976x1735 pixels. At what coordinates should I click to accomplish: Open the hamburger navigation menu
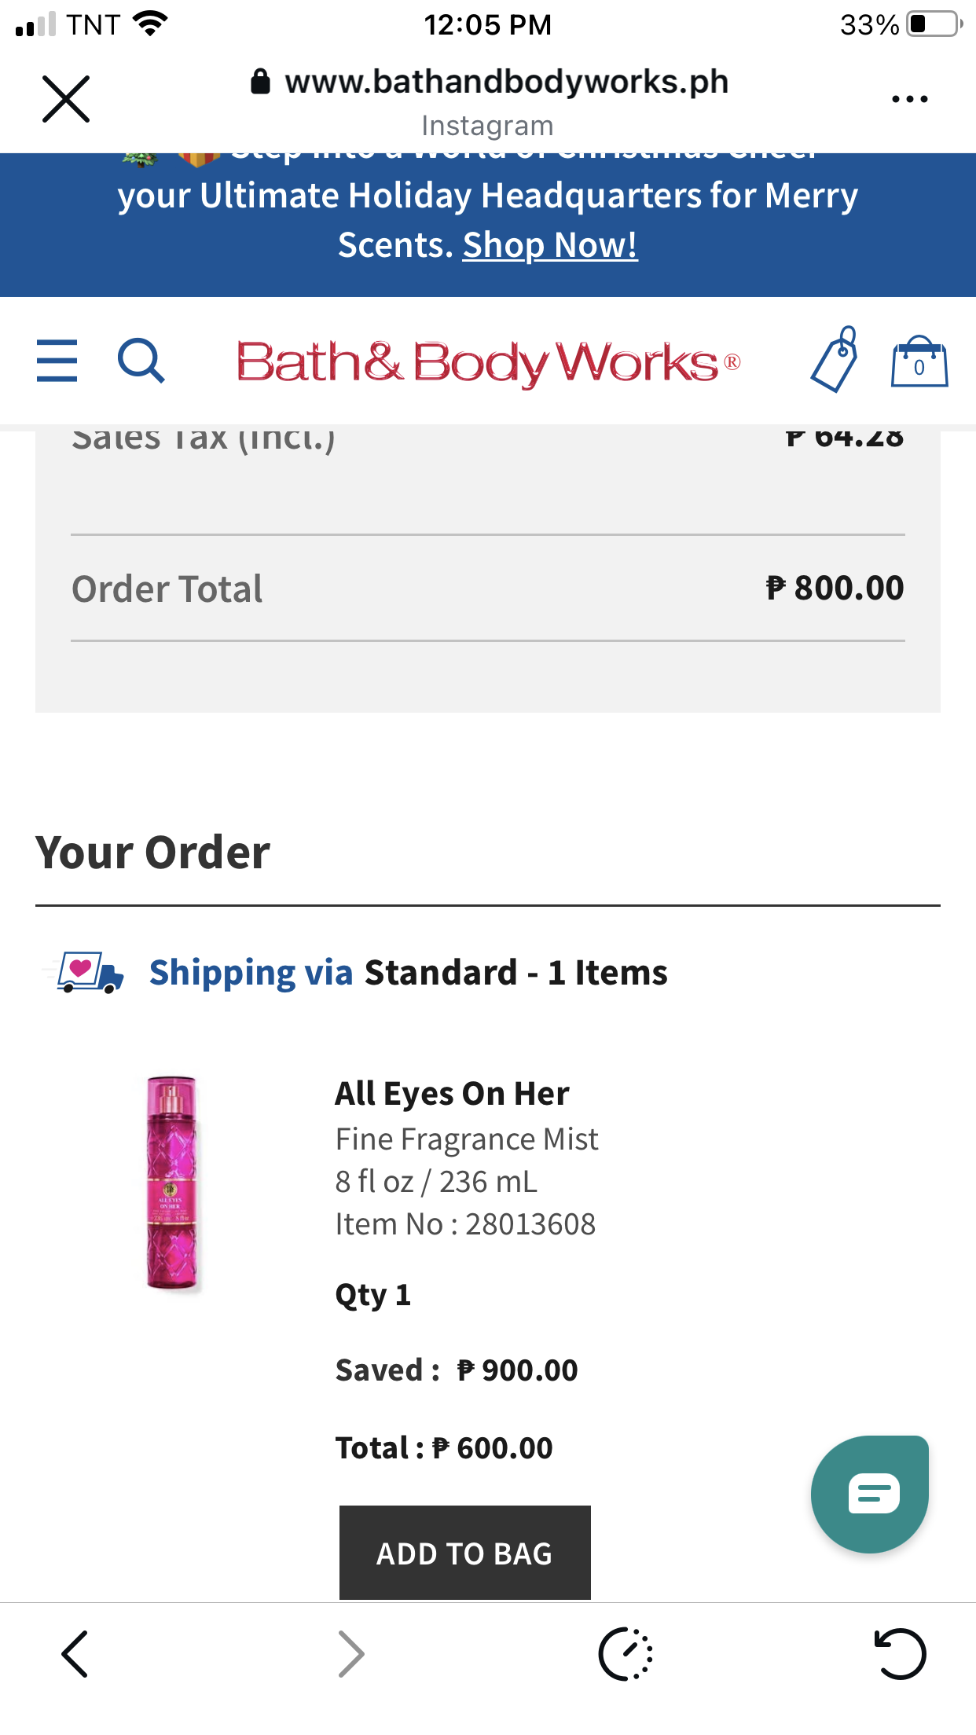click(x=57, y=361)
